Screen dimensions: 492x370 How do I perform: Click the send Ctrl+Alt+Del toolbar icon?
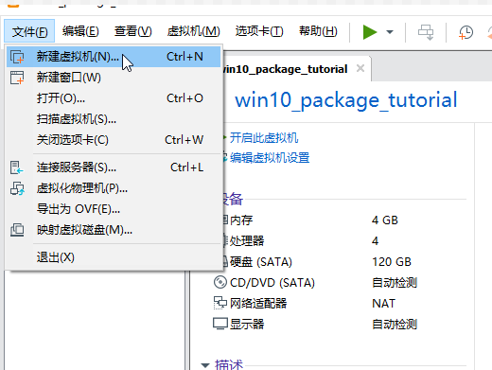426,32
